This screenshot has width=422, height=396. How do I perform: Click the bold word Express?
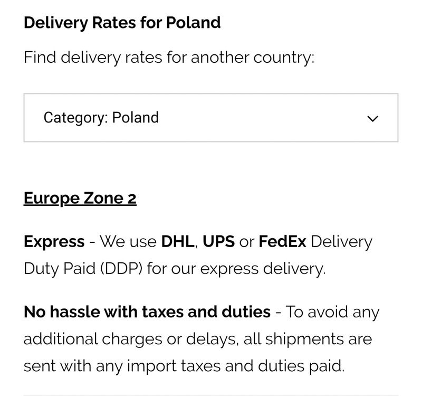54,242
